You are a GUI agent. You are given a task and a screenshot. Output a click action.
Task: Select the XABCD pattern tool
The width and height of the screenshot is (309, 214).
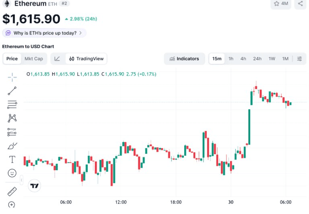pyautogui.click(x=12, y=118)
